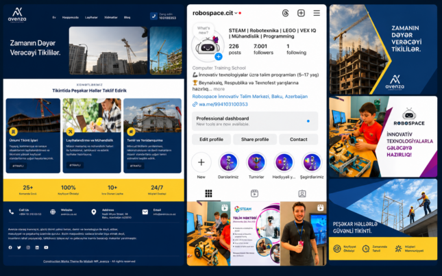Tap the create new post plus icon

301,13
